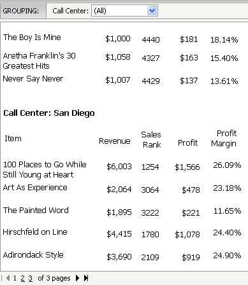Click the Profit column header
This screenshot has height=285, width=248.
pos(188,143)
